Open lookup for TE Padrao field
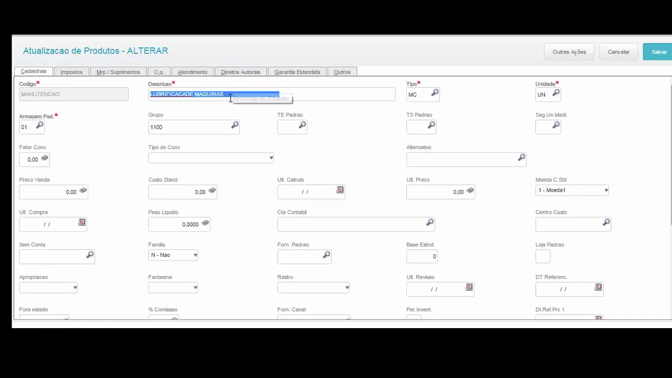 tap(302, 125)
